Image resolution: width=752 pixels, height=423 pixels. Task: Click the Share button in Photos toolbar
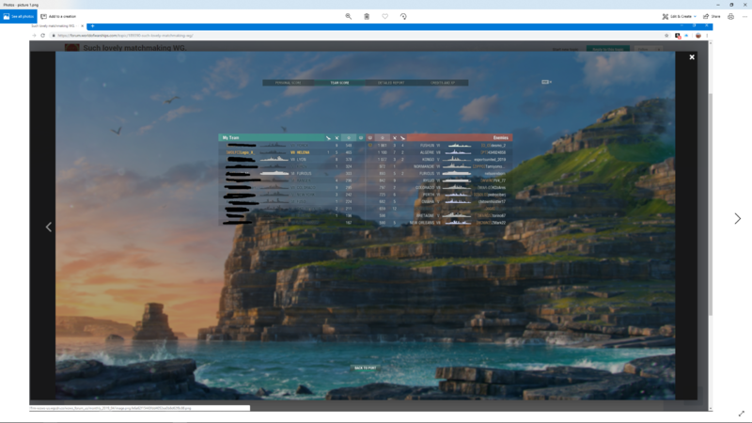point(712,16)
